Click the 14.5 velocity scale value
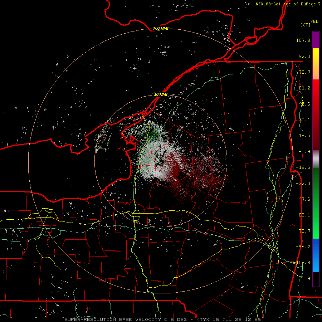 (304, 136)
